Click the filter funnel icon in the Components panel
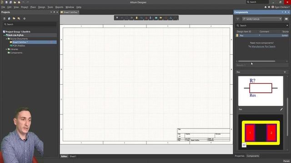This screenshot has width=291, height=163. coord(238,19)
